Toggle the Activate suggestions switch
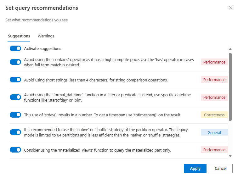This screenshot has width=238, height=178. pyautogui.click(x=15, y=49)
